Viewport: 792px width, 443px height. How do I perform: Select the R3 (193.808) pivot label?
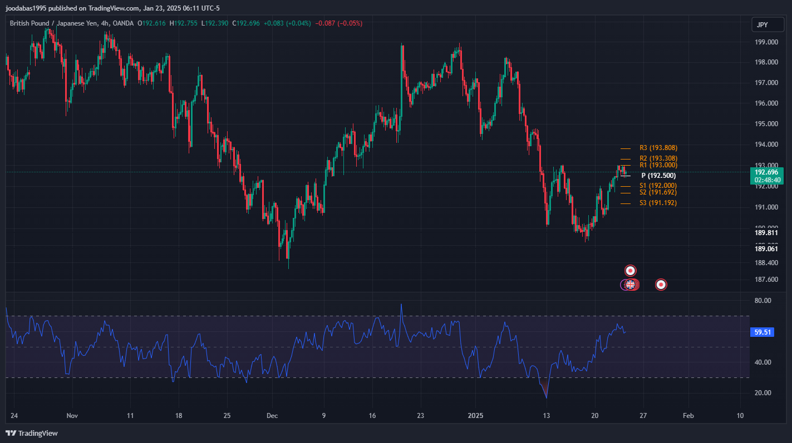click(658, 148)
